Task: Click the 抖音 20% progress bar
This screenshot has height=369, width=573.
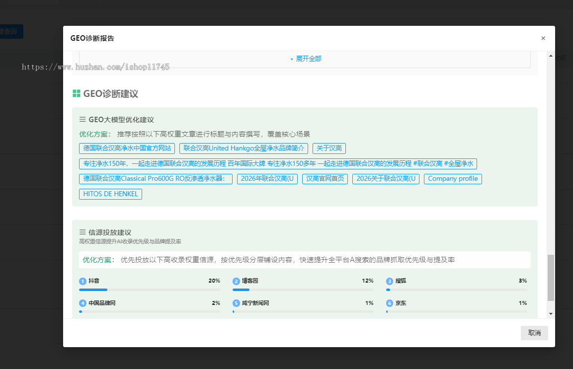Action: coord(150,290)
